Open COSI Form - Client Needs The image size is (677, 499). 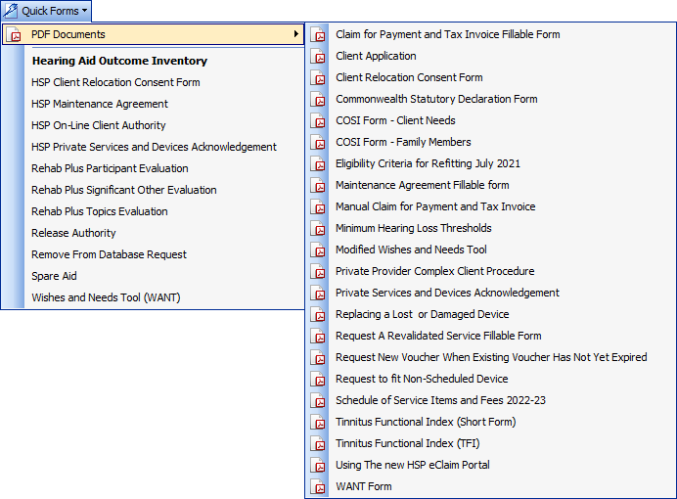(x=395, y=121)
